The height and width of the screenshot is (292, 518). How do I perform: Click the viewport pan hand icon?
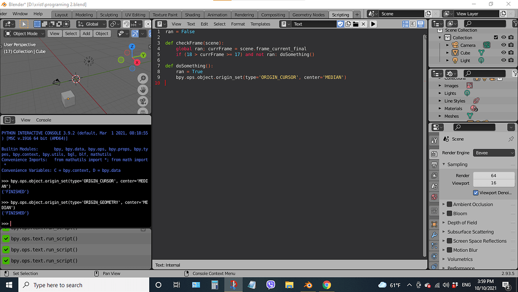coord(143,90)
